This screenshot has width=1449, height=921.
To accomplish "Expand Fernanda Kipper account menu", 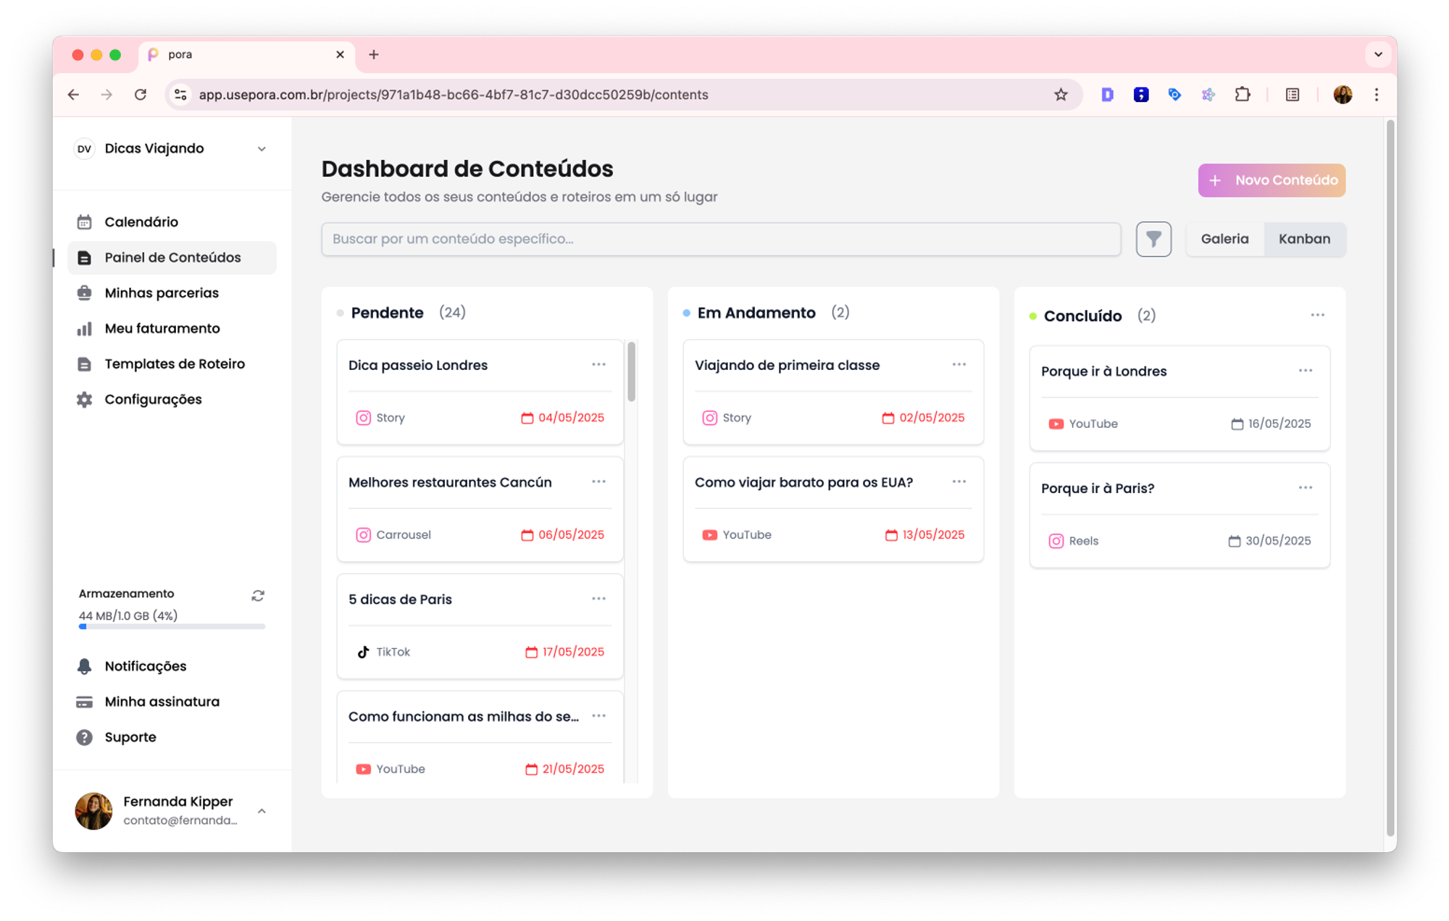I will [262, 811].
